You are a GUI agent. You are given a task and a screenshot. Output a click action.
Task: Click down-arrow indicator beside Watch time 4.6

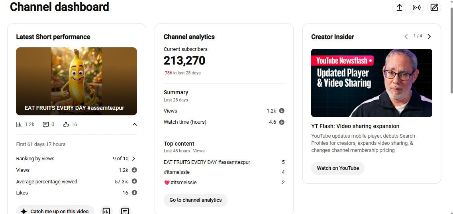[x=282, y=122]
